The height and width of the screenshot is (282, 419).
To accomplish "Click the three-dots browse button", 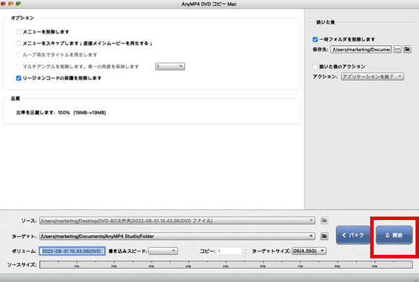I will pyautogui.click(x=397, y=49).
